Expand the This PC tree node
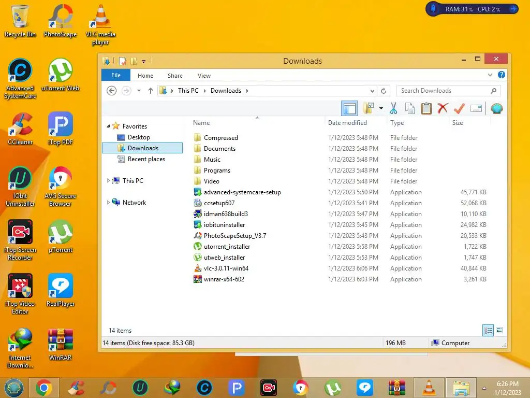The height and width of the screenshot is (398, 530). (x=108, y=181)
